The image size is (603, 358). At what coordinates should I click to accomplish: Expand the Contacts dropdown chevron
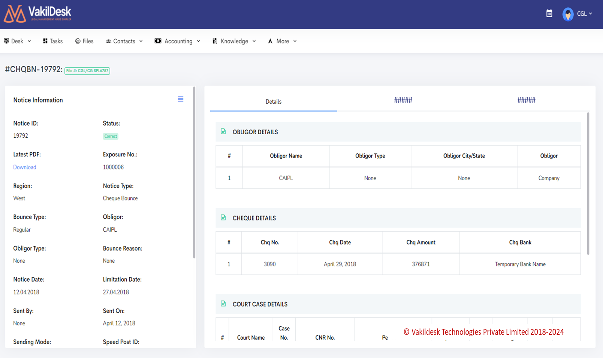click(141, 41)
